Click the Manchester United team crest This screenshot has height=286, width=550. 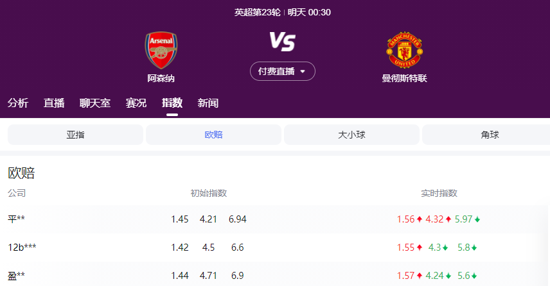tap(404, 50)
